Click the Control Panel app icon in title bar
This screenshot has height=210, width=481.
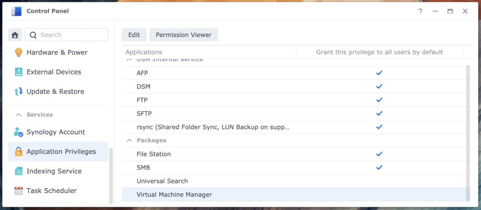pyautogui.click(x=16, y=11)
